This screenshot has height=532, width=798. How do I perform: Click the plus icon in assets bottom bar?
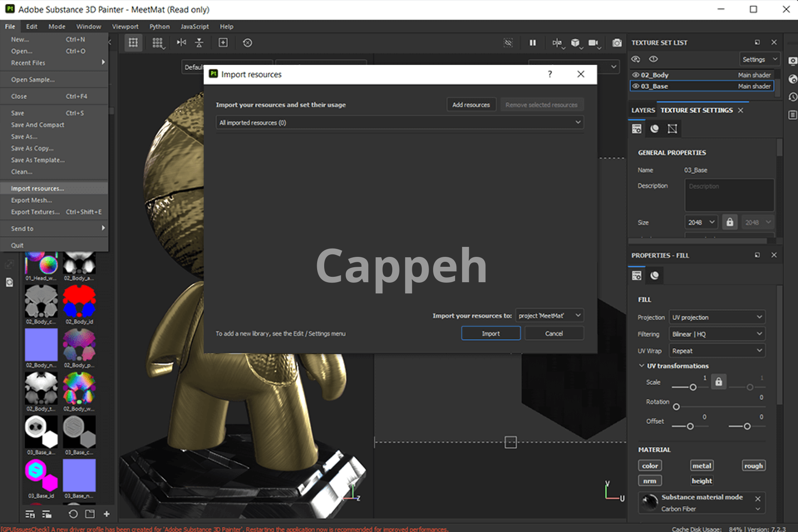tap(106, 514)
